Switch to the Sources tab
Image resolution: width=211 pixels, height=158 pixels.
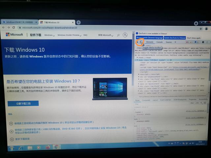click(x=169, y=42)
